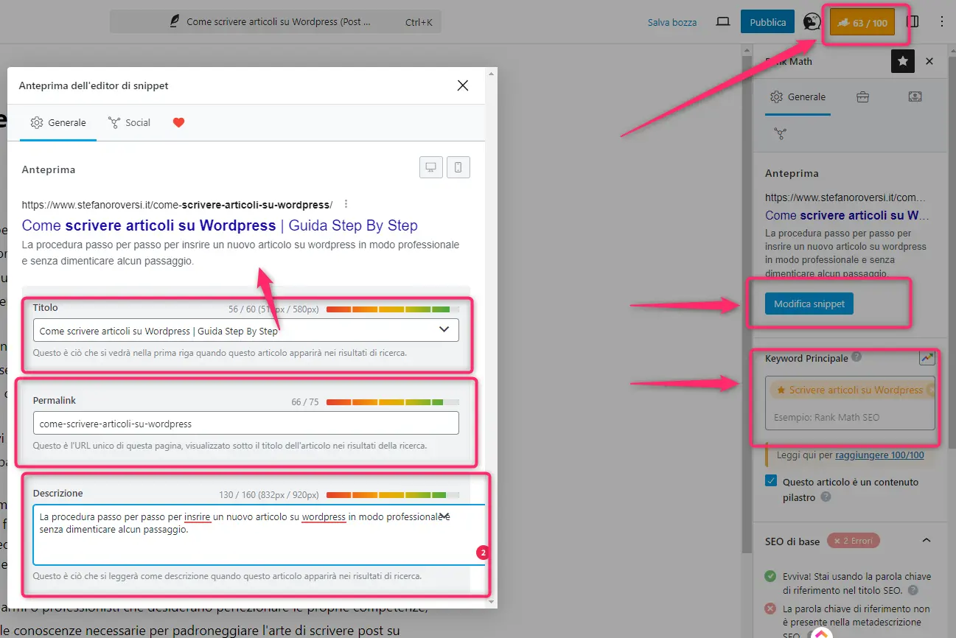Click the help icon beside Keyword Principale
Screen dimensions: 956x638
856,357
